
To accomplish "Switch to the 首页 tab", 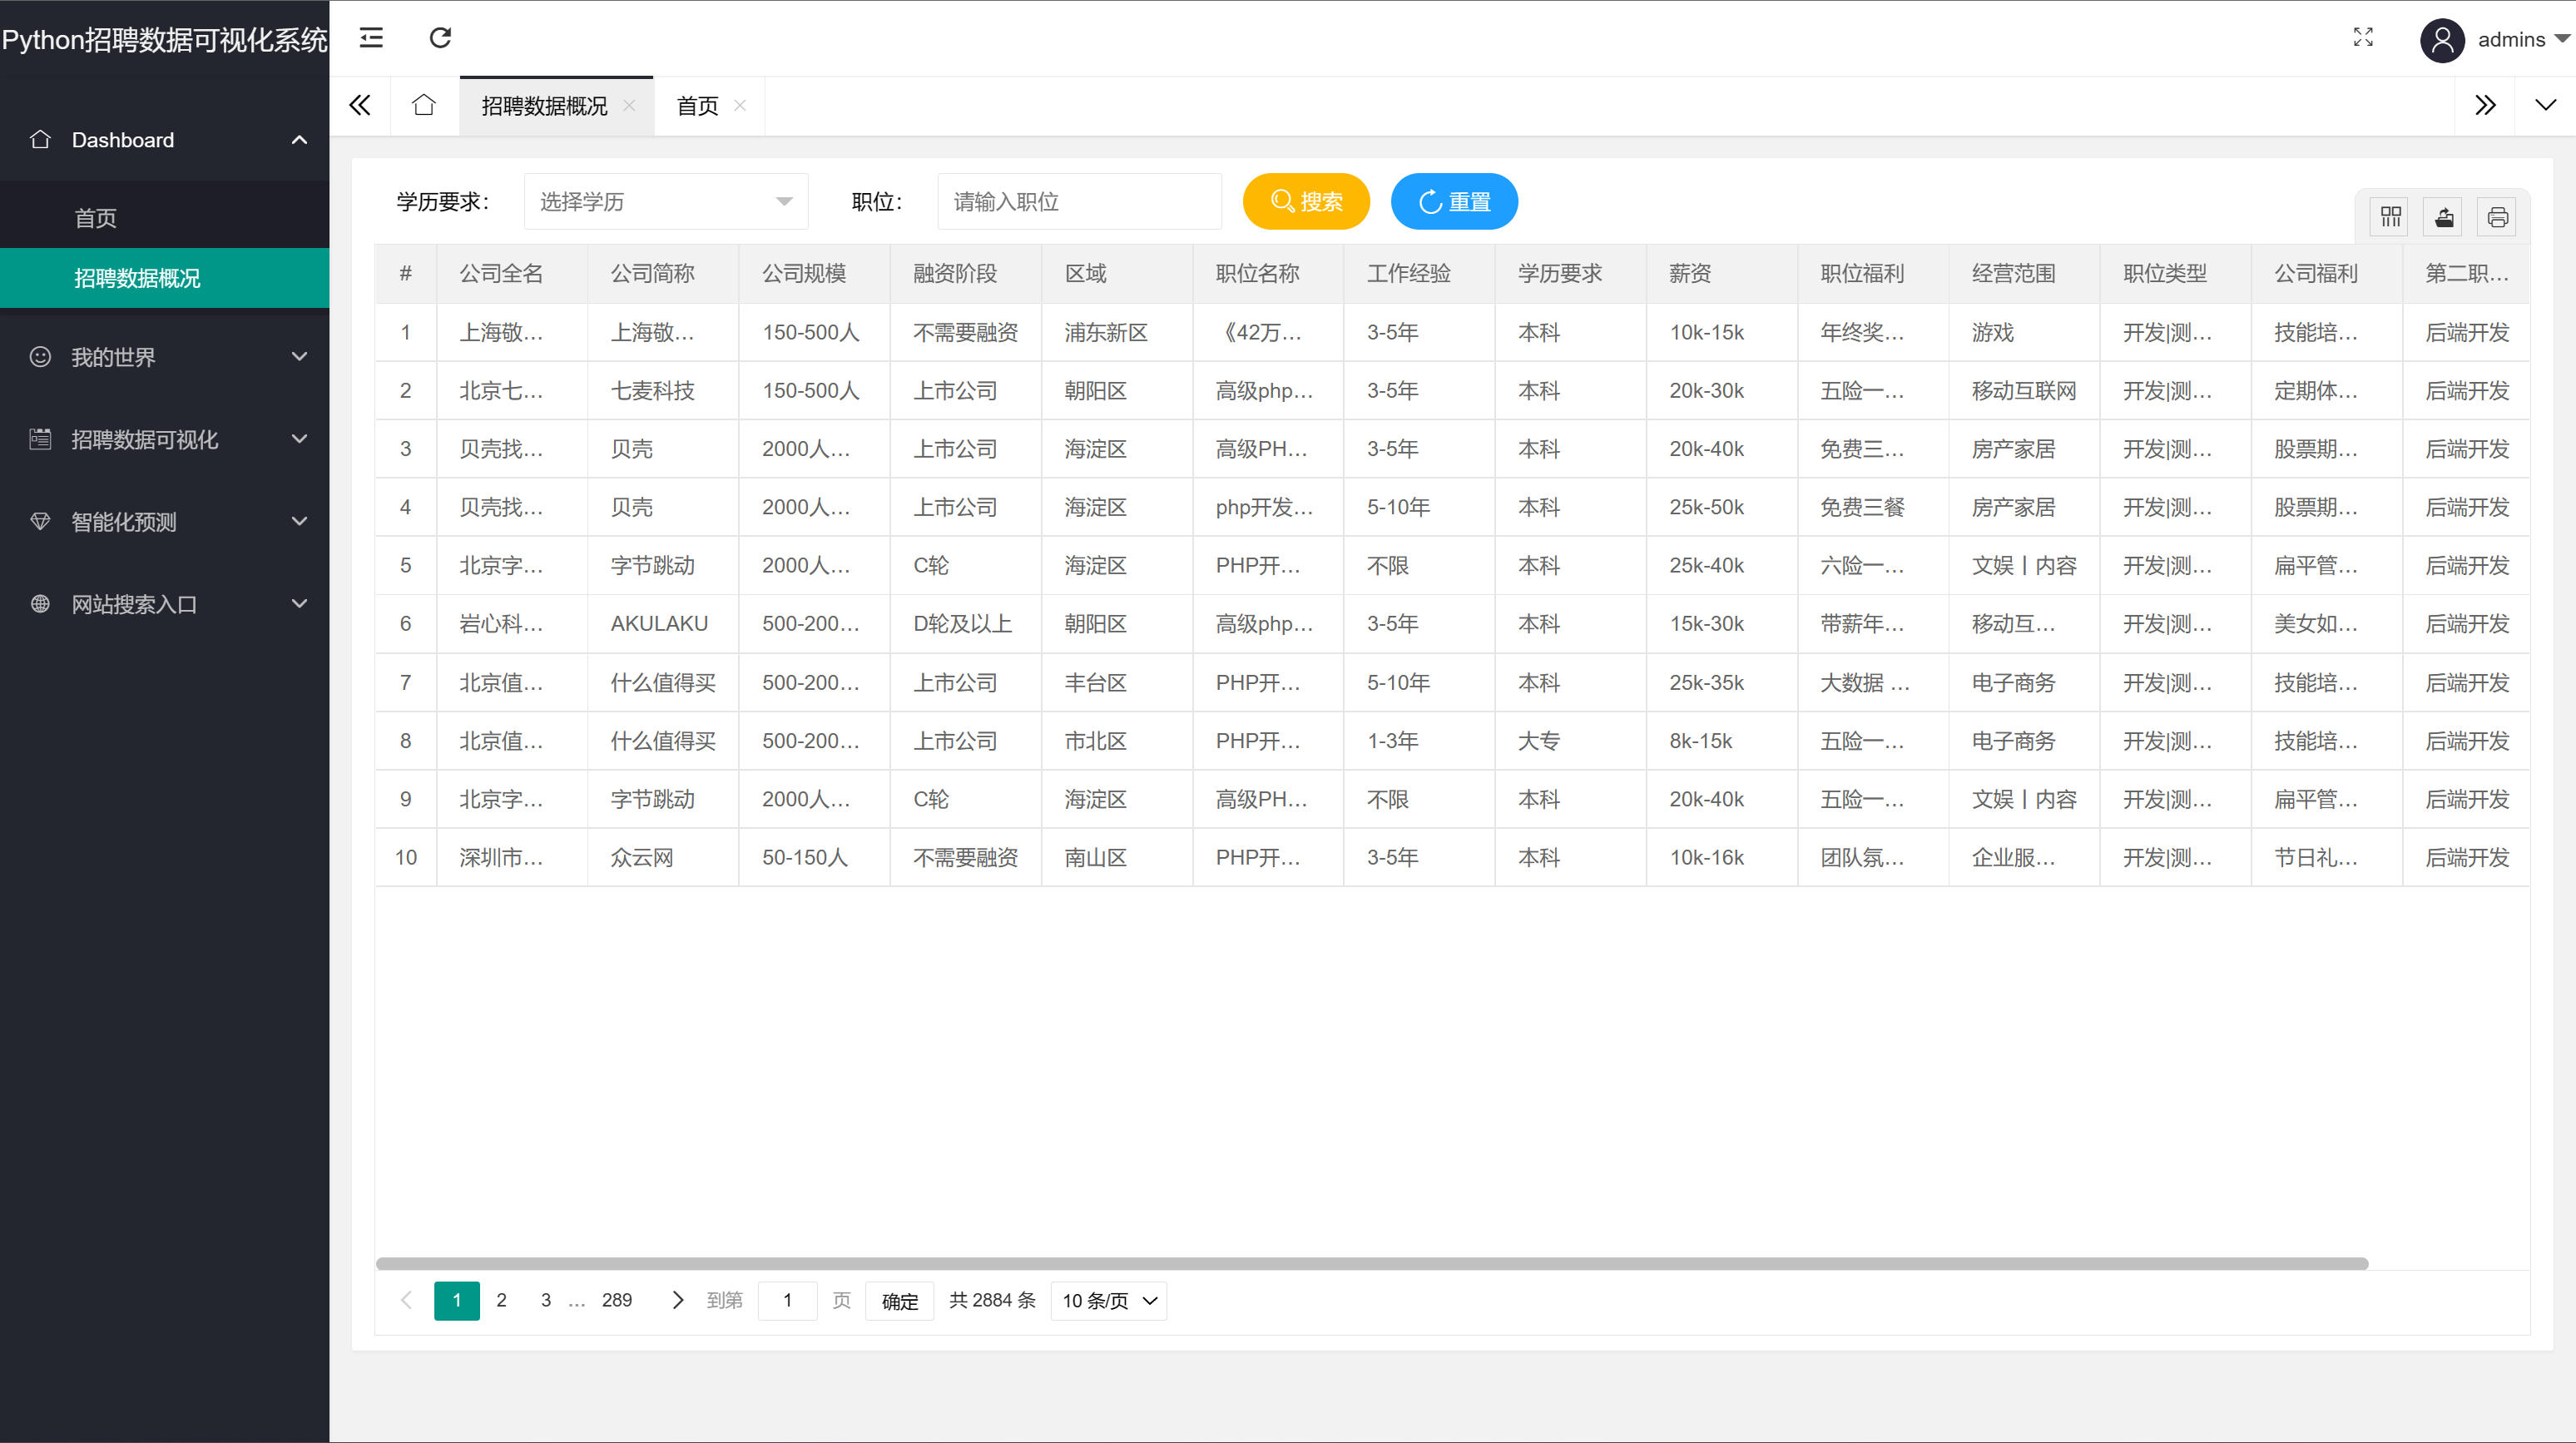I will 697,106.
